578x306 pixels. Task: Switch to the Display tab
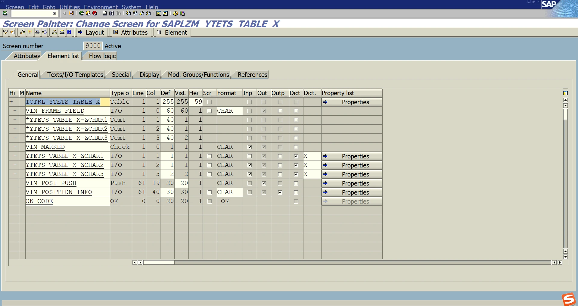(149, 75)
